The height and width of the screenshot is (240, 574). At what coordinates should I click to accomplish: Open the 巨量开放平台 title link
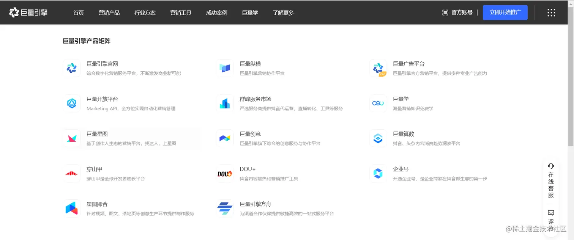(102, 99)
